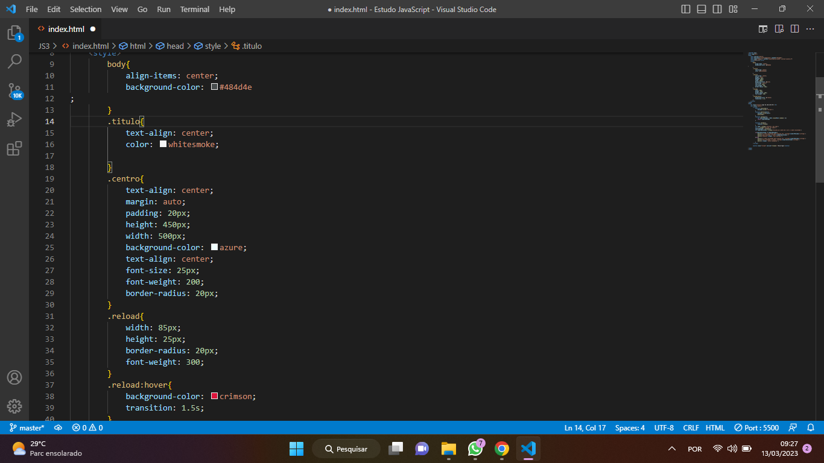
Task: Open File Explorer from the taskbar
Action: (448, 449)
